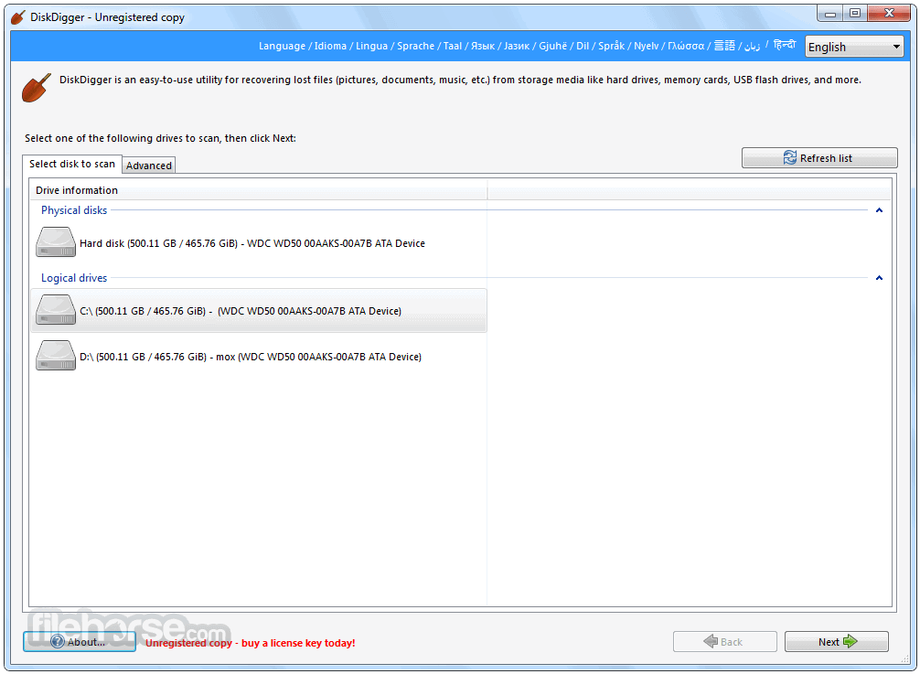This screenshot has width=920, height=674.
Task: Switch to the Advanced tab
Action: tap(148, 165)
